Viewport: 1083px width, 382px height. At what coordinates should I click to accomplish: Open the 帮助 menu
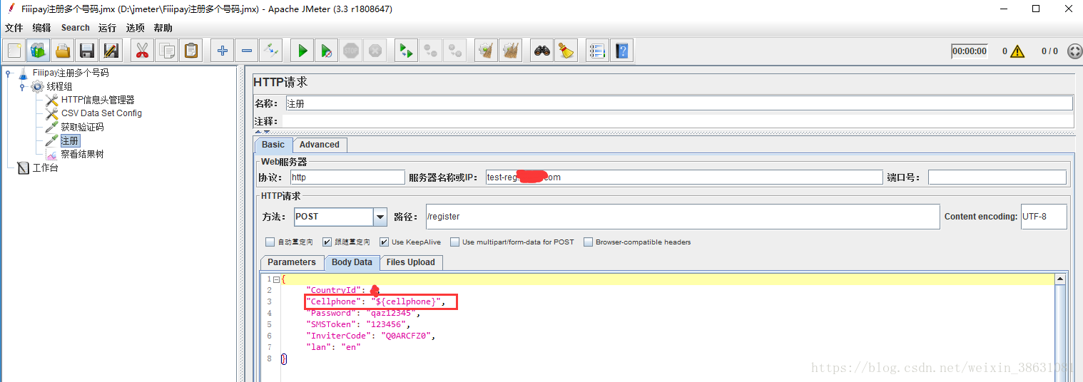tap(163, 28)
